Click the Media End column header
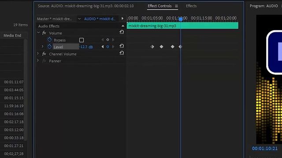The width and height of the screenshot is (282, 158). (12, 36)
